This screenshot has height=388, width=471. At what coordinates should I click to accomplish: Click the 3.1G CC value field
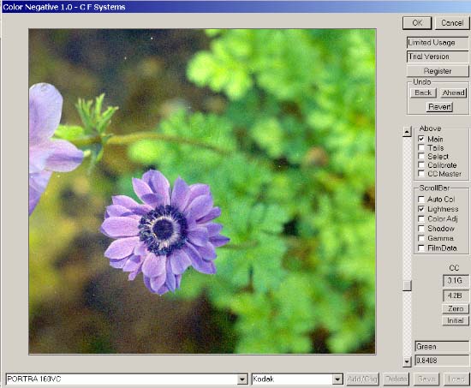pyautogui.click(x=456, y=281)
